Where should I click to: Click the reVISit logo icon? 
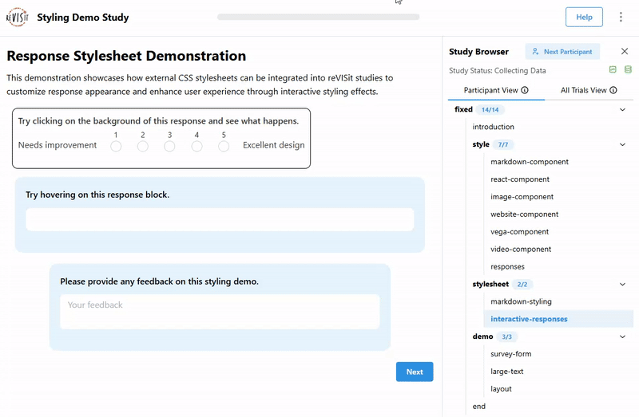tap(17, 17)
